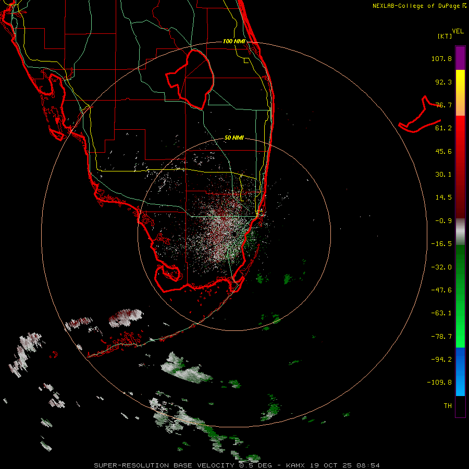Image resolution: width=469 pixels, height=469 pixels.
Task: Click the 45.6 value on velocity scale
Action: [x=443, y=151]
